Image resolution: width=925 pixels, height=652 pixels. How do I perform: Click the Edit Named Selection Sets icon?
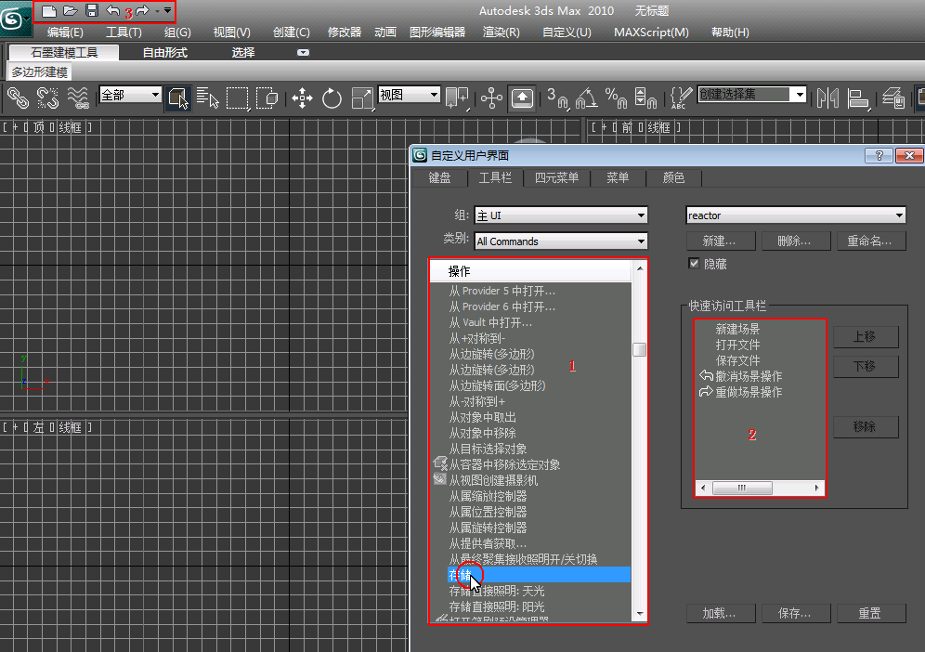pos(681,98)
